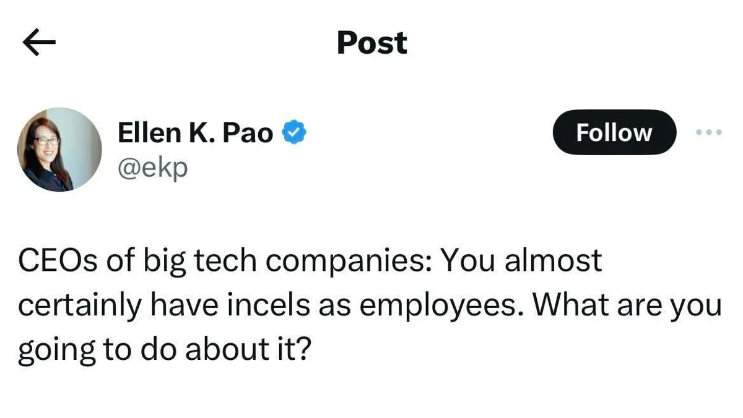Image resolution: width=743 pixels, height=418 pixels.
Task: Follow the @ekp account
Action: pyautogui.click(x=614, y=132)
